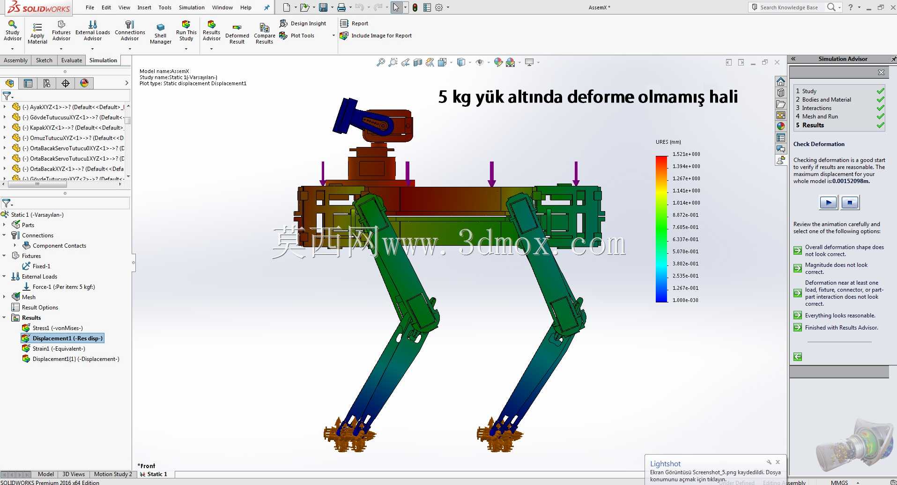
Task: Click the Zoom to Fit icon
Action: coord(381,62)
